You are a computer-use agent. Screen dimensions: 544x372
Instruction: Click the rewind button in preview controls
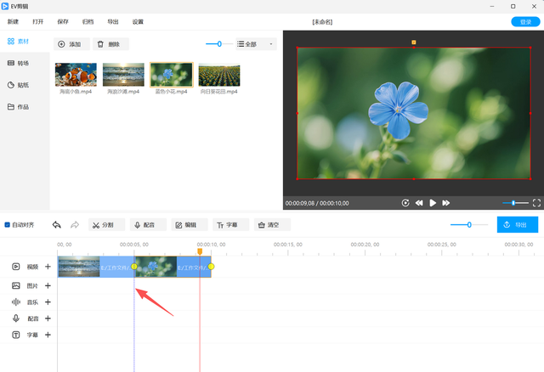click(419, 203)
